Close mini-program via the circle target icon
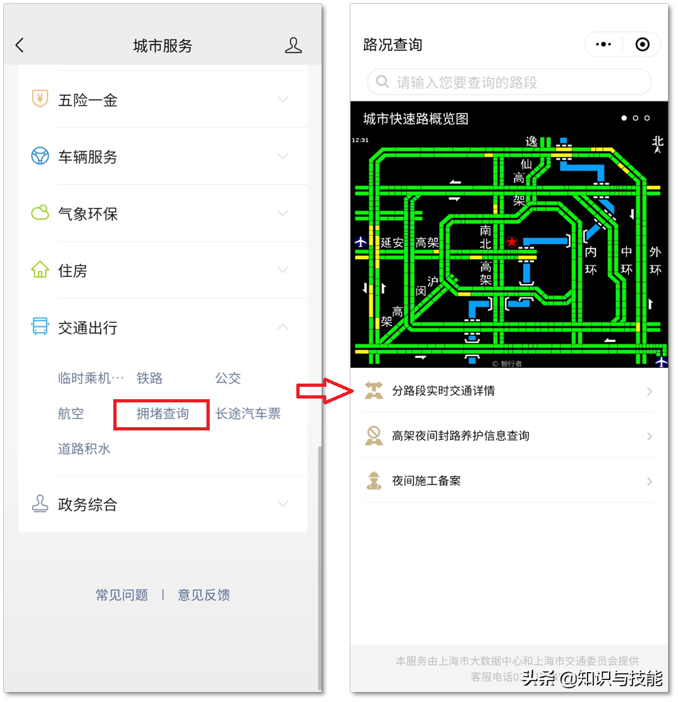 (642, 44)
